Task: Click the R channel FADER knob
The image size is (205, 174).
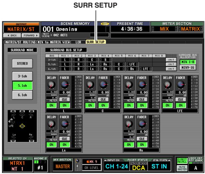Action: click(x=142, y=84)
